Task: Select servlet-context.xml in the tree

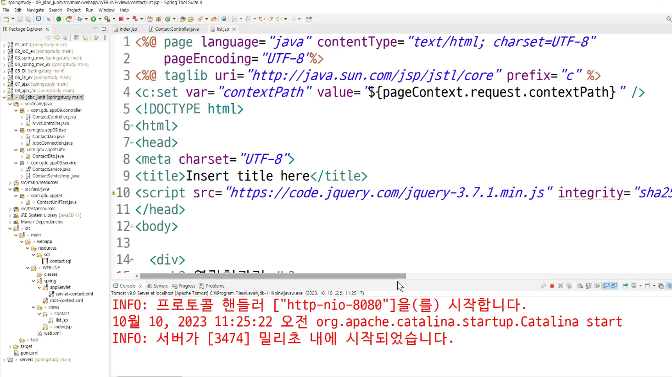Action: point(74,294)
